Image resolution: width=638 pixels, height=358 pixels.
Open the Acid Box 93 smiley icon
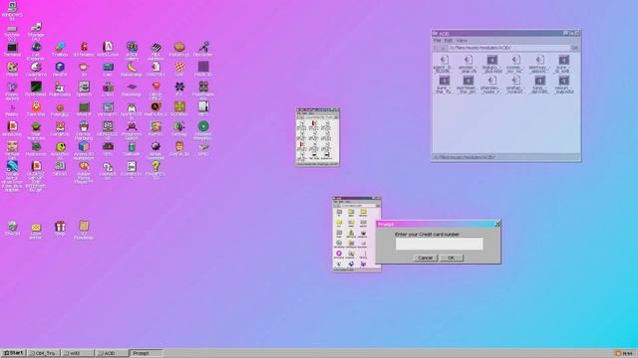click(60, 150)
